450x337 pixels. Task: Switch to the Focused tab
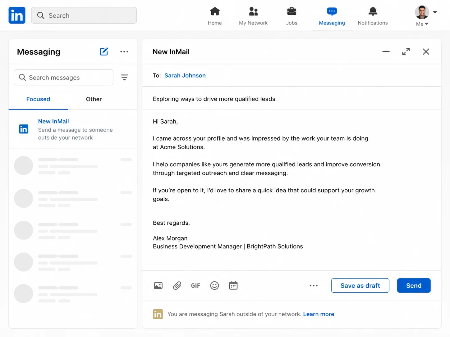38,99
